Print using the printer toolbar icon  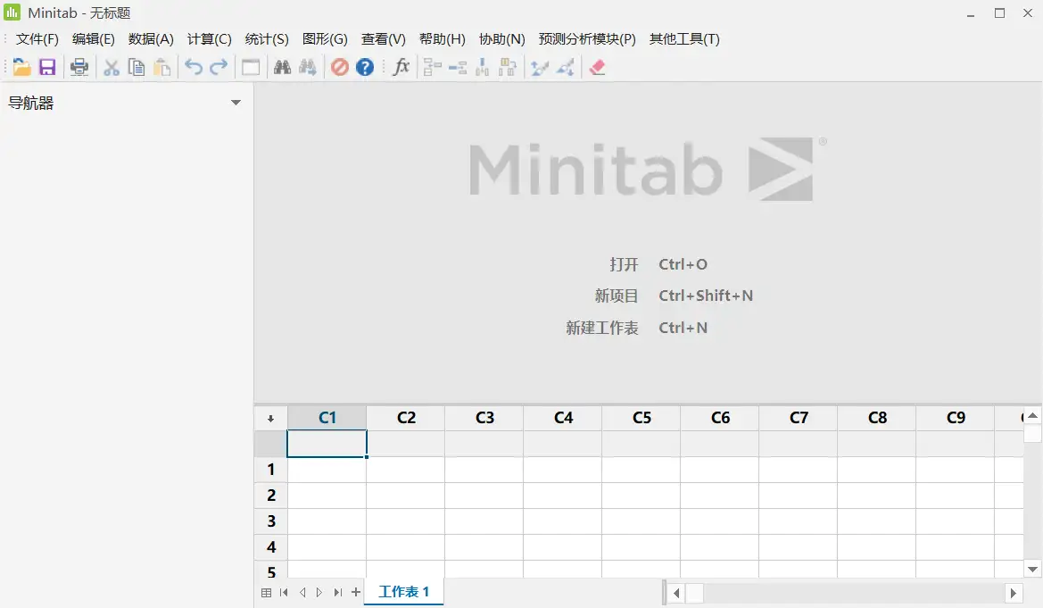point(79,67)
